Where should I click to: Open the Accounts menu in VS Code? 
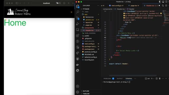(78, 86)
